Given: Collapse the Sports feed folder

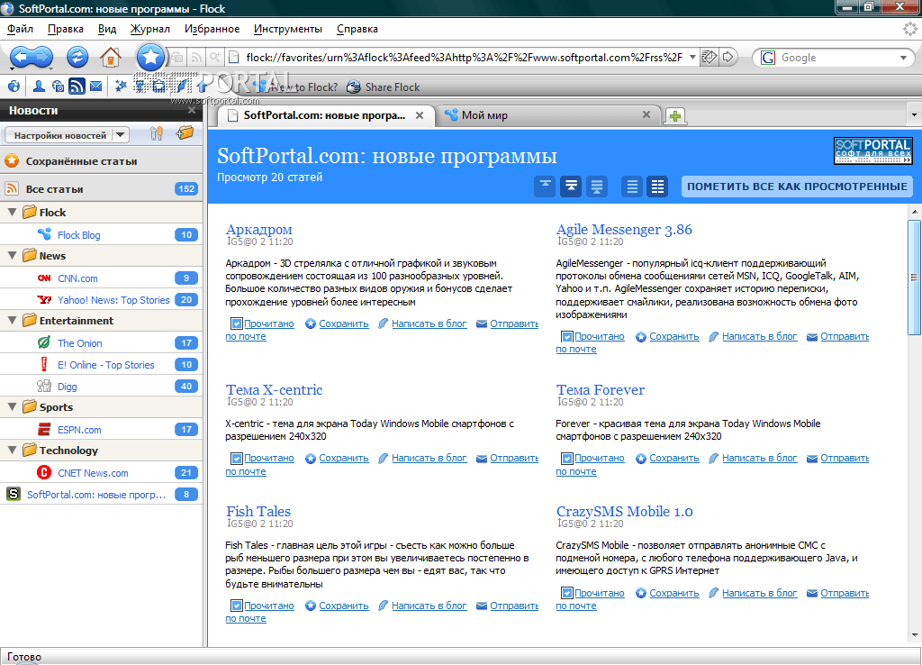Looking at the screenshot, I should click(x=12, y=407).
